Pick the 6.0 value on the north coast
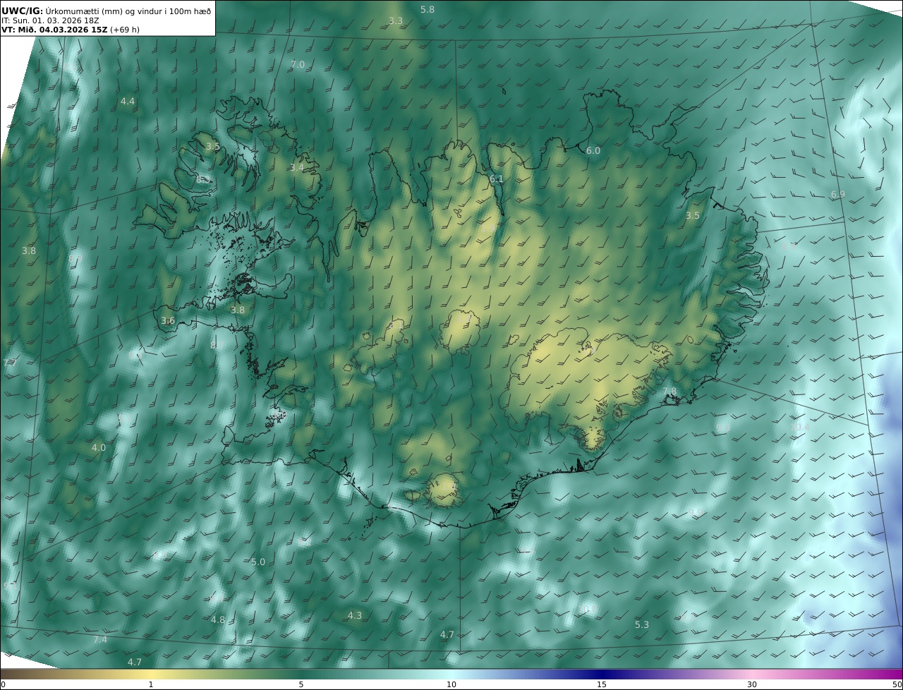This screenshot has height=690, width=903. tap(593, 151)
